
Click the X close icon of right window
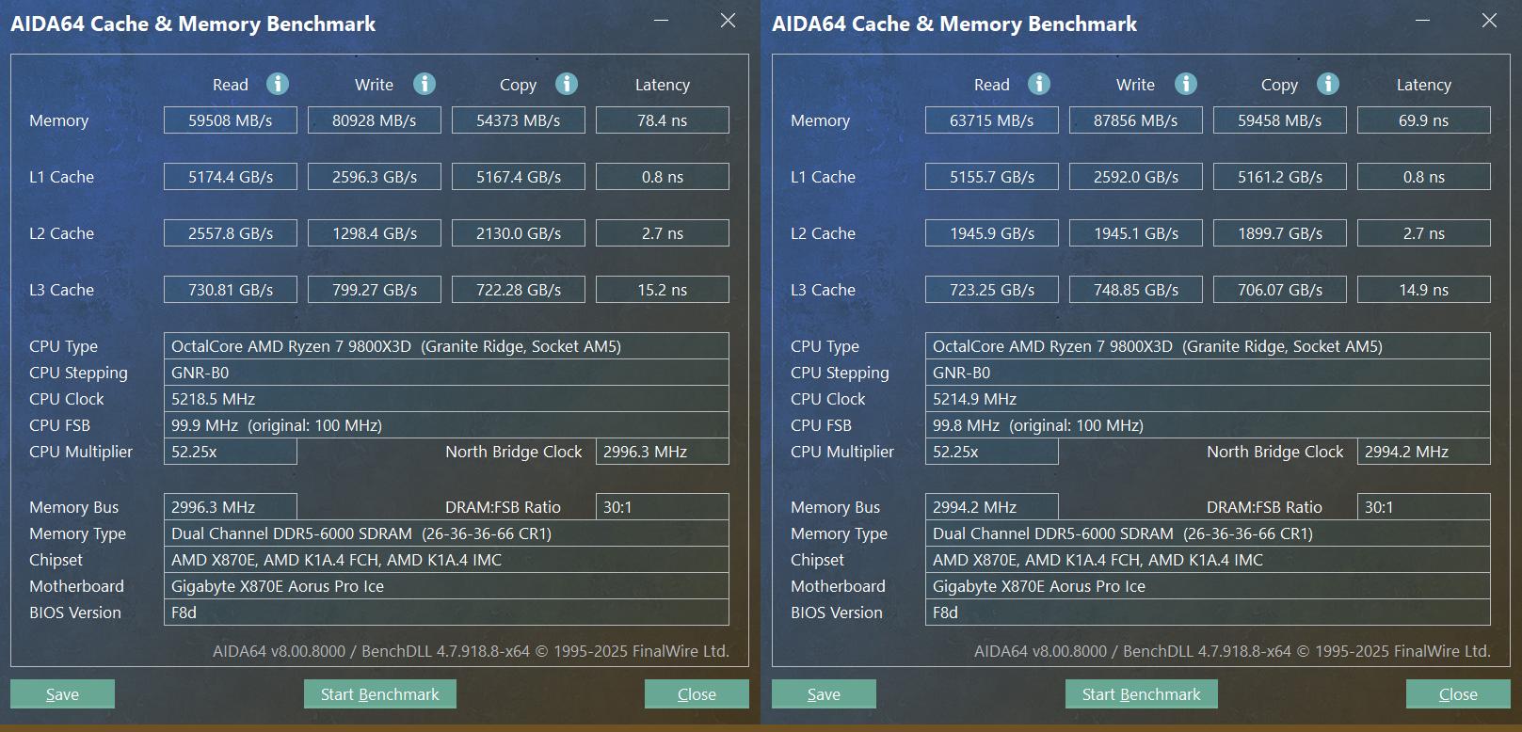(x=1489, y=21)
